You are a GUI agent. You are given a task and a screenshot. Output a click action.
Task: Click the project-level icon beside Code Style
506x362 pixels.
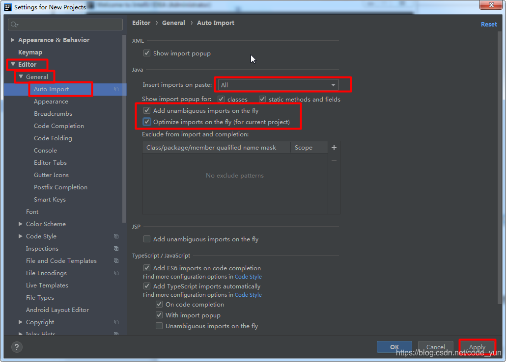(116, 236)
